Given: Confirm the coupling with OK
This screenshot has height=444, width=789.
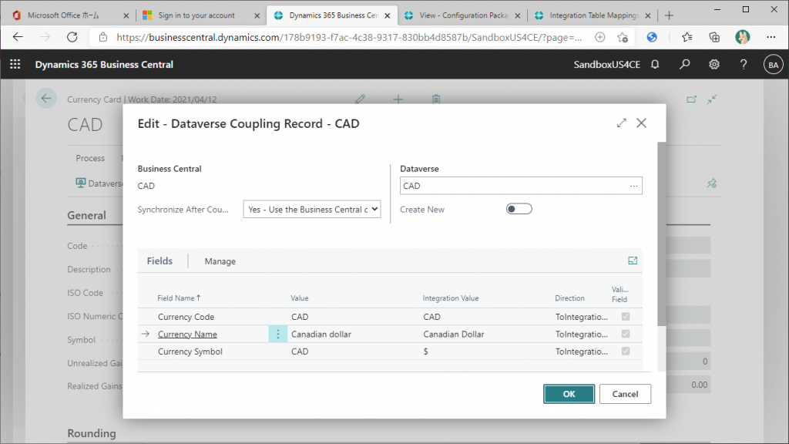Looking at the screenshot, I should [x=569, y=394].
